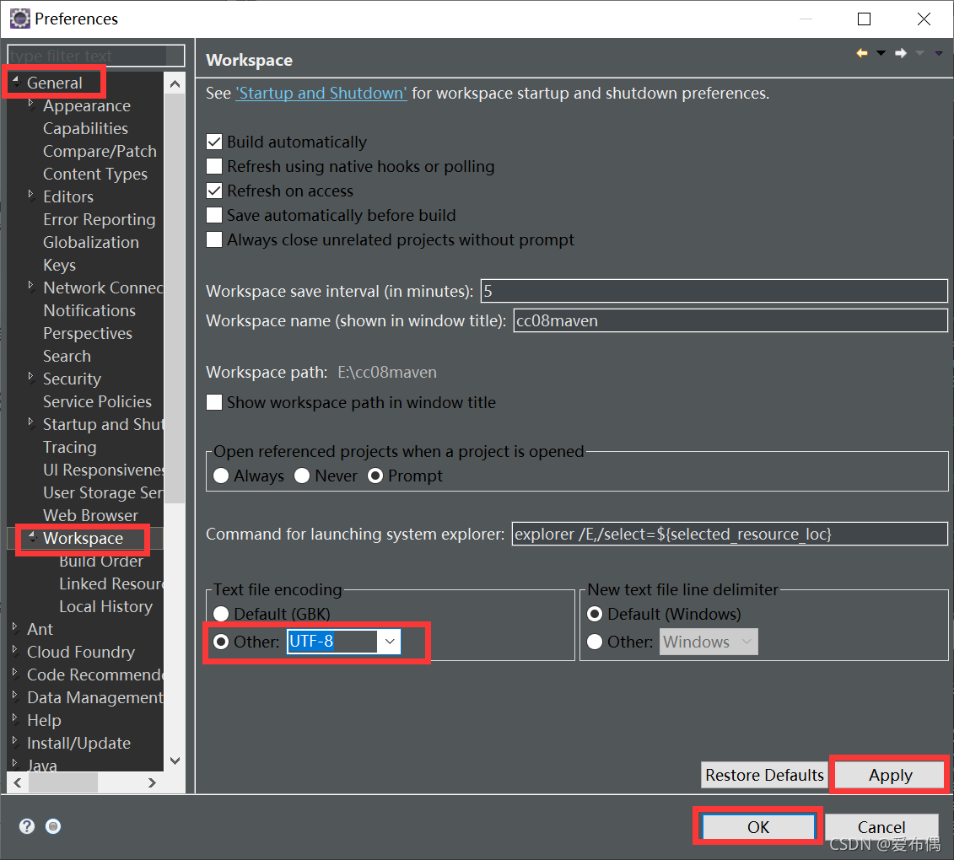Check Show workspace path in window title
Viewport: 954px width, 860px height.
pyautogui.click(x=213, y=403)
